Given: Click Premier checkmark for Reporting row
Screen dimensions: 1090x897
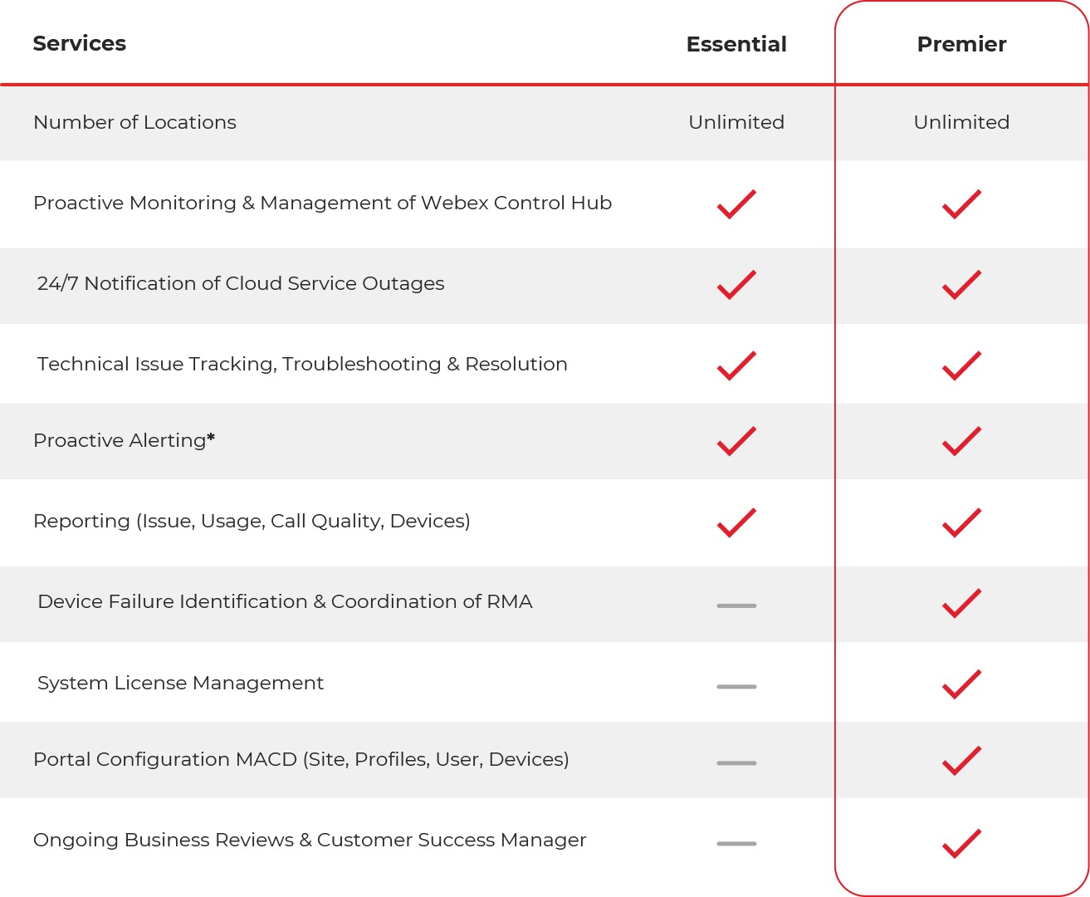Looking at the screenshot, I should click(x=961, y=522).
